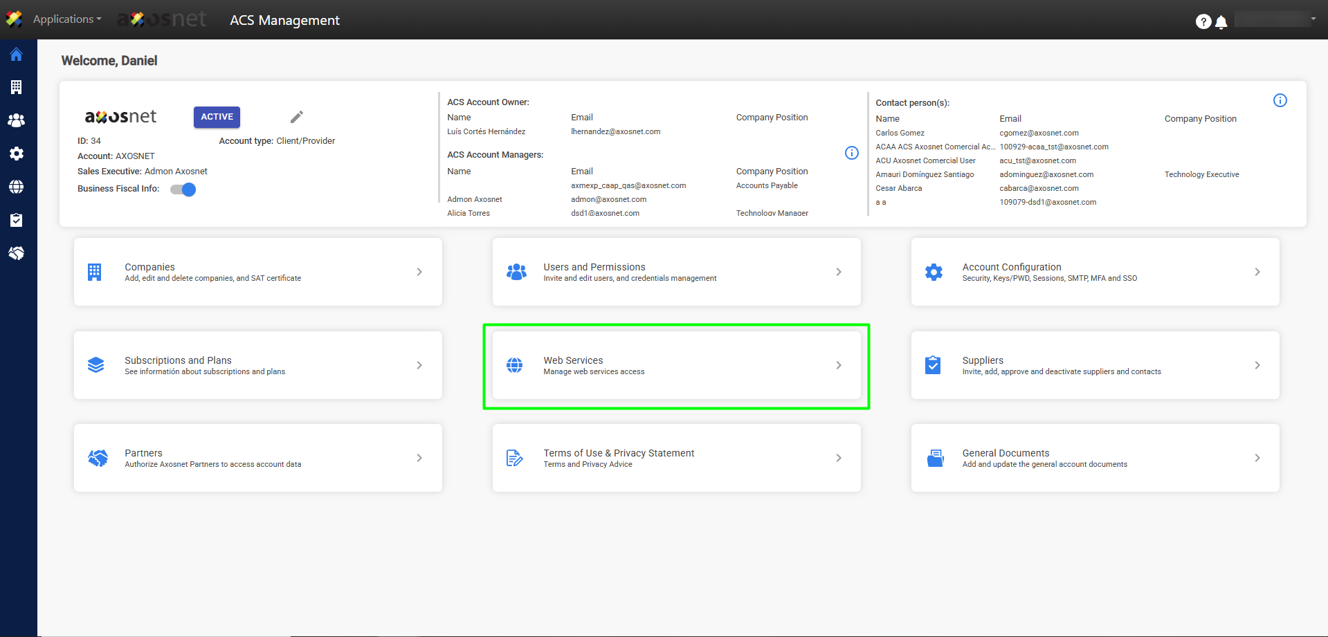Open the notifications bell

1221,22
